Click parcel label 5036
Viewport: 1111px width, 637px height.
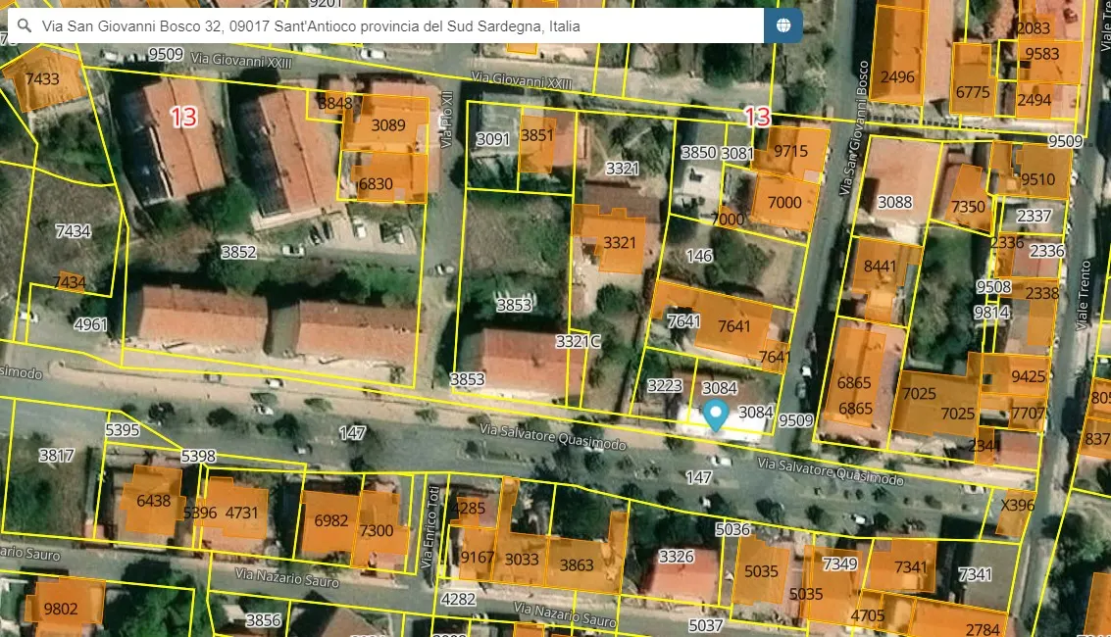pos(732,529)
